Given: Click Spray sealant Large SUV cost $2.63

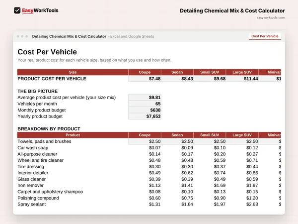Looking at the screenshot, I should point(252,204).
